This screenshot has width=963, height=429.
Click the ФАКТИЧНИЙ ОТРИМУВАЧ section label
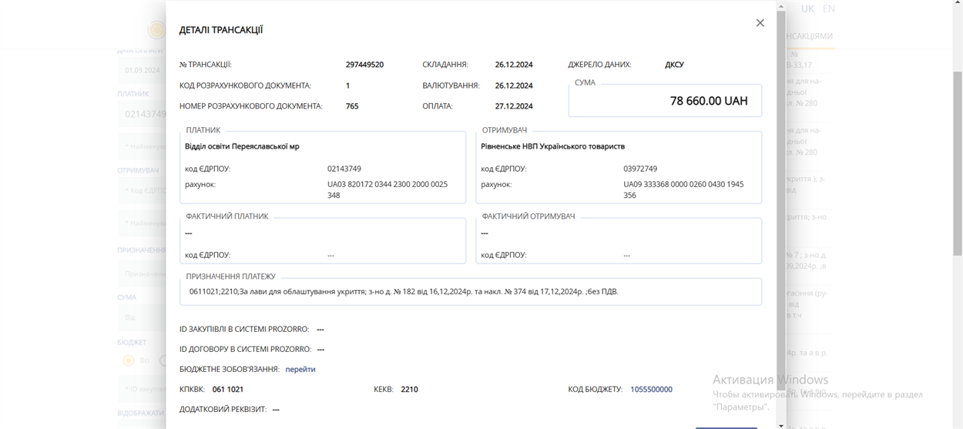528,216
